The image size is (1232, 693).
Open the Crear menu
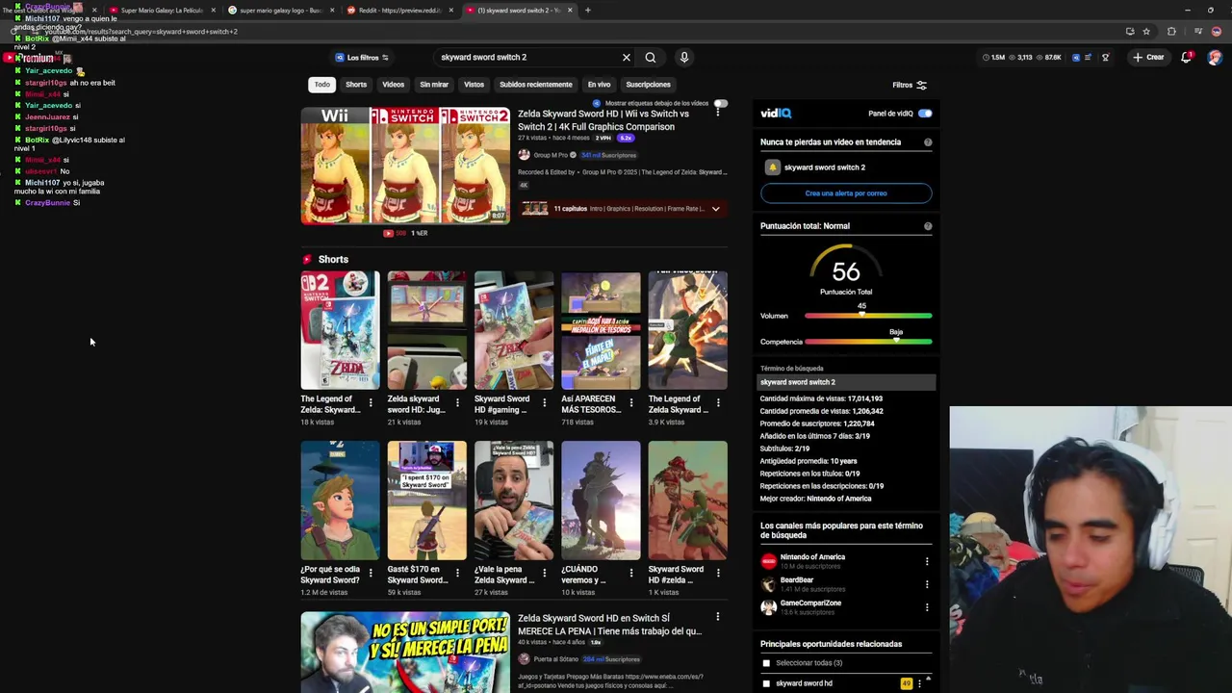(x=1148, y=58)
